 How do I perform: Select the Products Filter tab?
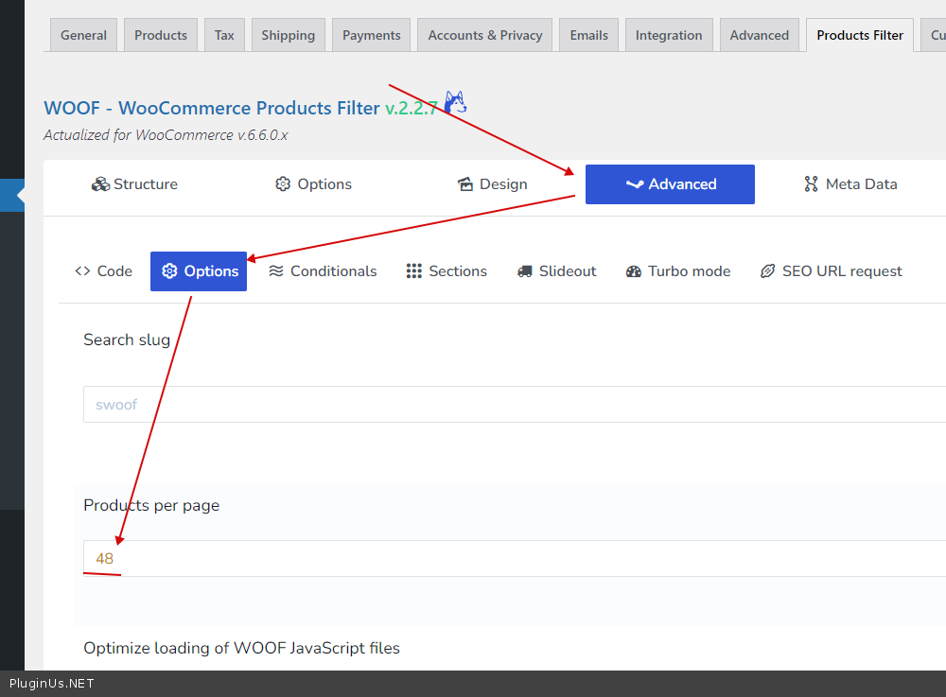click(x=859, y=35)
